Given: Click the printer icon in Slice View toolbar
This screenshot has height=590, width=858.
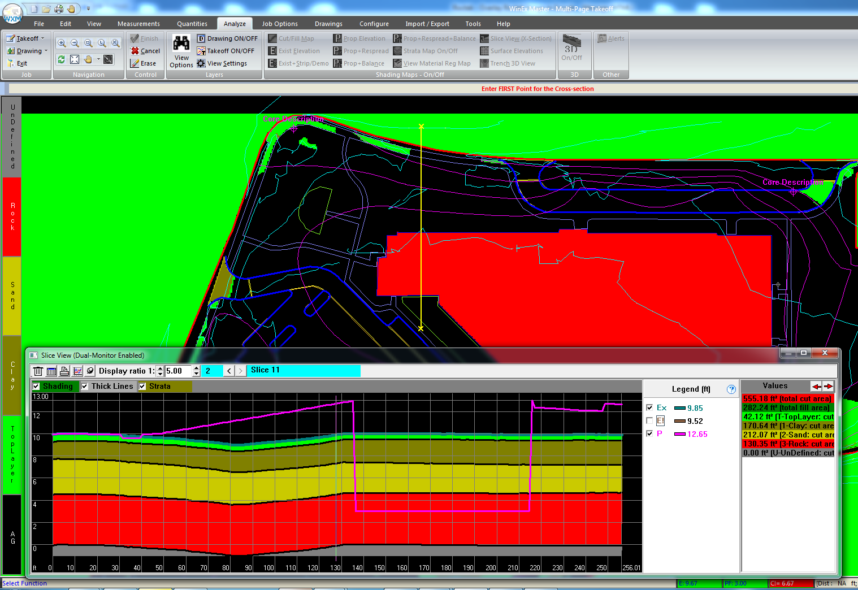Looking at the screenshot, I should (64, 371).
